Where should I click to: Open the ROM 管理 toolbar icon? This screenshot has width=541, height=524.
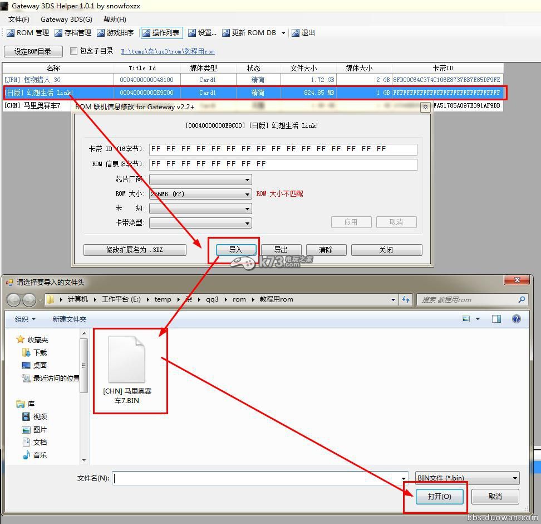coord(27,32)
